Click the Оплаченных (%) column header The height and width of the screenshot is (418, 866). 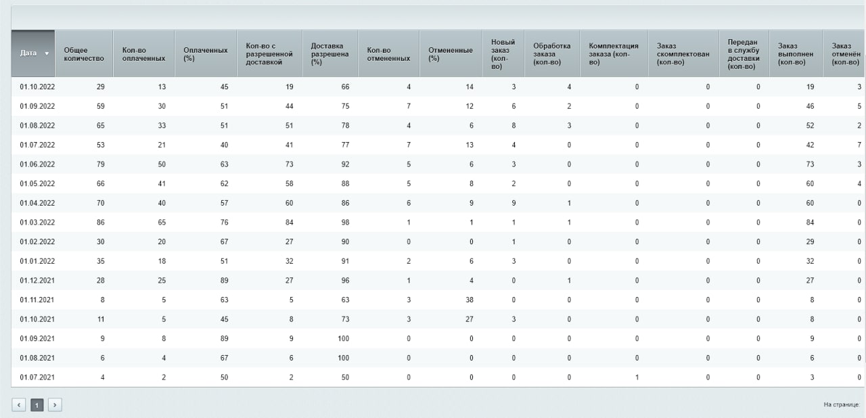[x=205, y=54]
